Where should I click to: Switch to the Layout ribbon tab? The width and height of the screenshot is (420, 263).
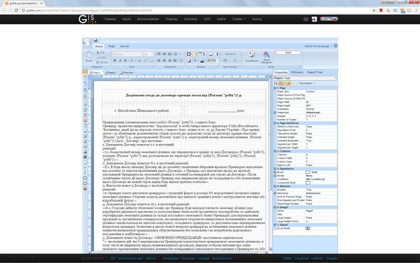pyautogui.click(x=125, y=46)
